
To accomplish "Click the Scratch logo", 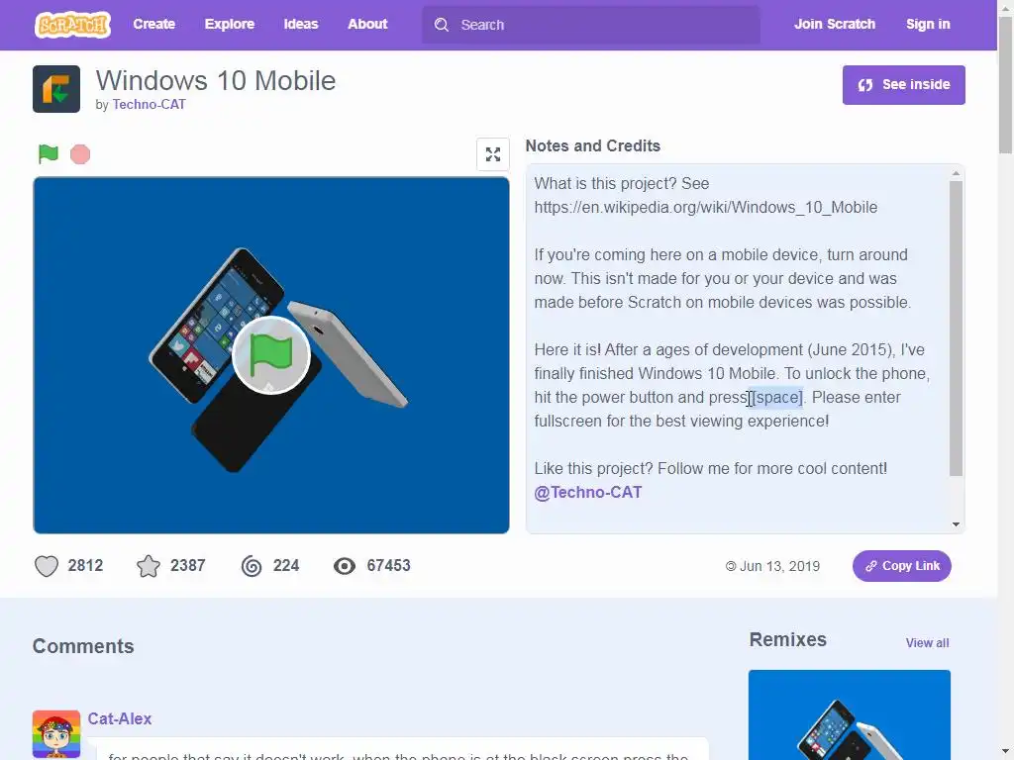I will [72, 25].
